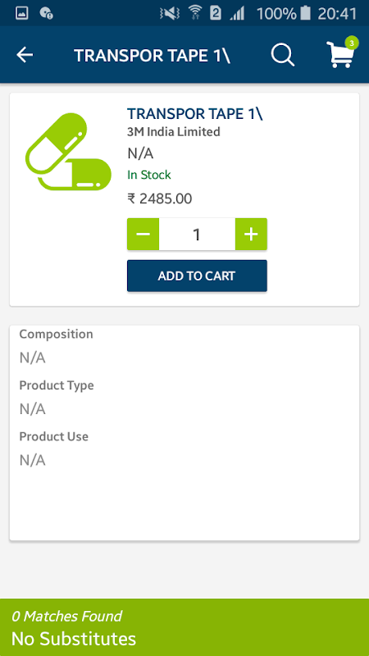
Task: Tap the green capsule product image
Action: 68,152
